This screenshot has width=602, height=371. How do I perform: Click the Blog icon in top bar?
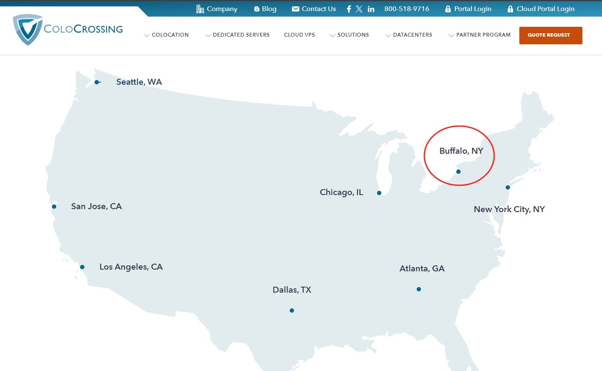[257, 9]
